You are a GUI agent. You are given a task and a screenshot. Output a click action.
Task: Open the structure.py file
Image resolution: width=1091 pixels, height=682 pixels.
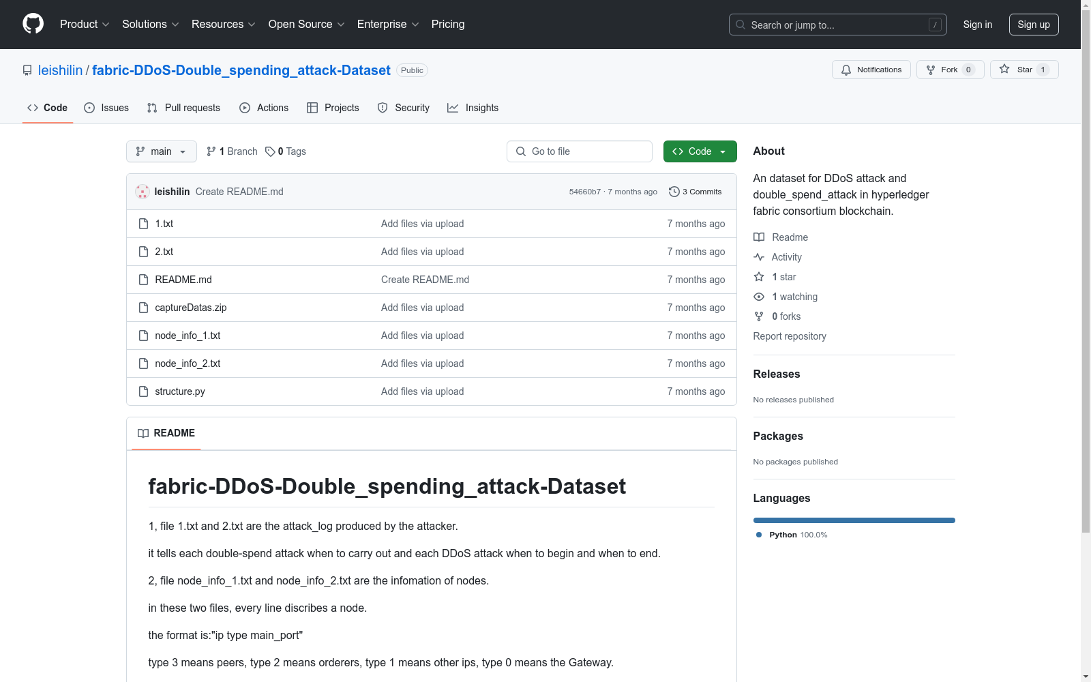pyautogui.click(x=180, y=391)
